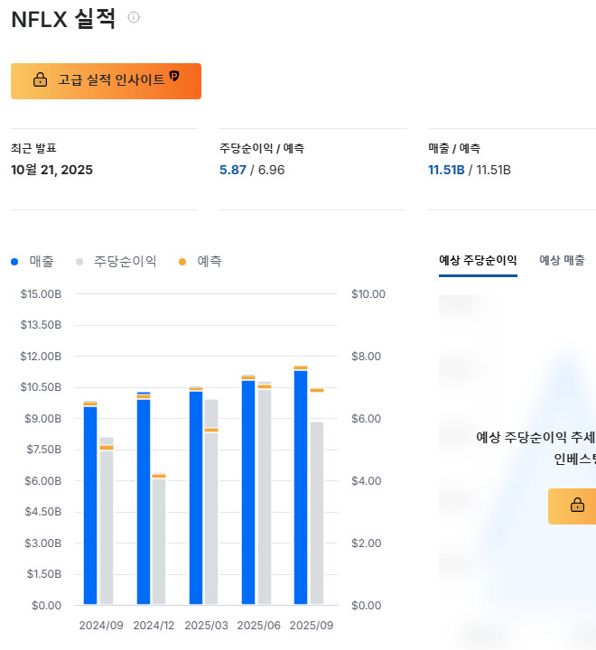Select the 2025/09 blue revenue bar
The height and width of the screenshot is (650, 596).
pos(301,487)
